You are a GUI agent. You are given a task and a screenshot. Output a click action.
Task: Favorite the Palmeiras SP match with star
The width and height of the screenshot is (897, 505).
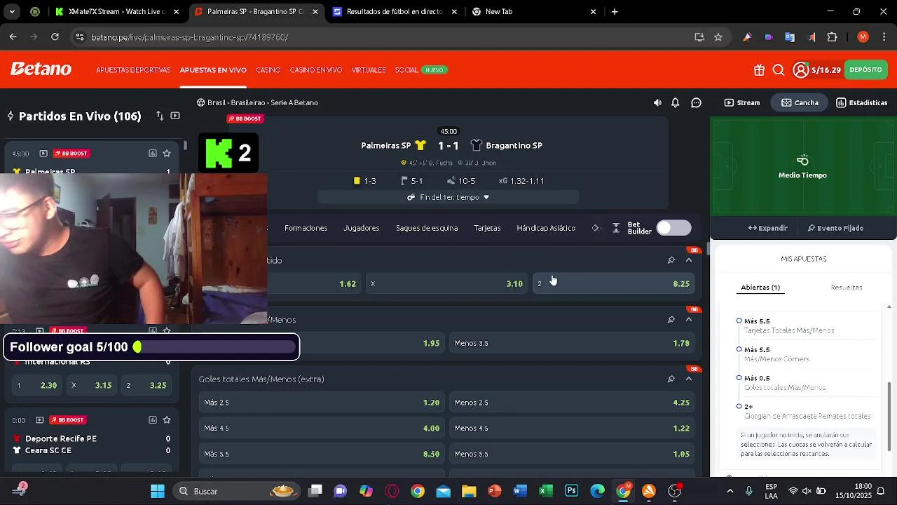(x=167, y=154)
